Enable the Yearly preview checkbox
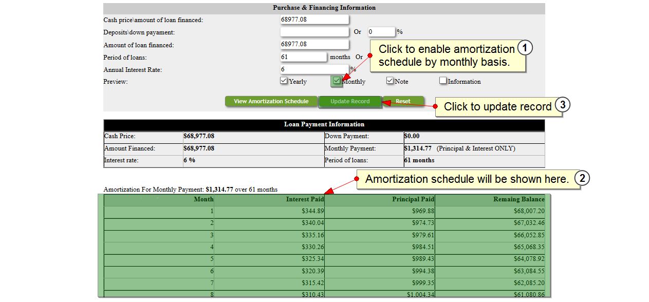The image size is (649, 302). click(x=284, y=81)
